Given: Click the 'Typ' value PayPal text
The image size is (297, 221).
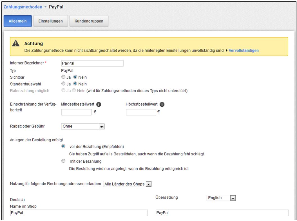Looking at the screenshot, I should coord(67,71).
